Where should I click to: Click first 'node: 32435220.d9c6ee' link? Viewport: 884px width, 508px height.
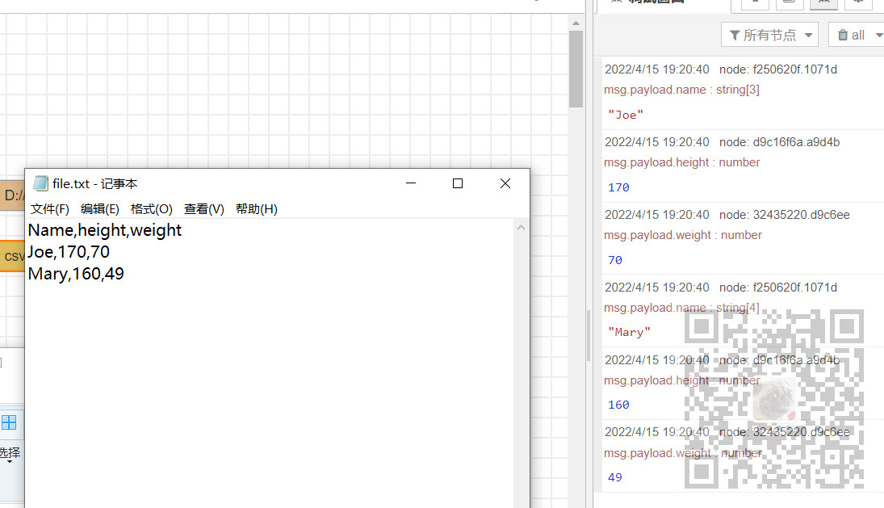coord(784,215)
